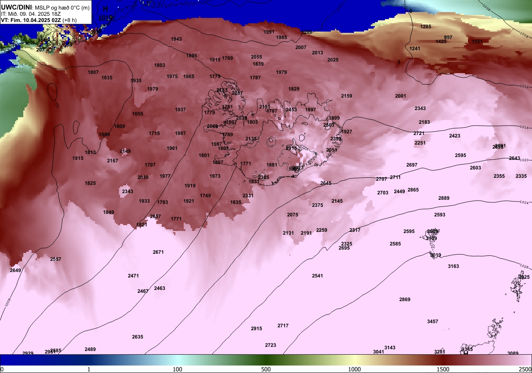Click the freezing level value '2717'

tap(283, 326)
